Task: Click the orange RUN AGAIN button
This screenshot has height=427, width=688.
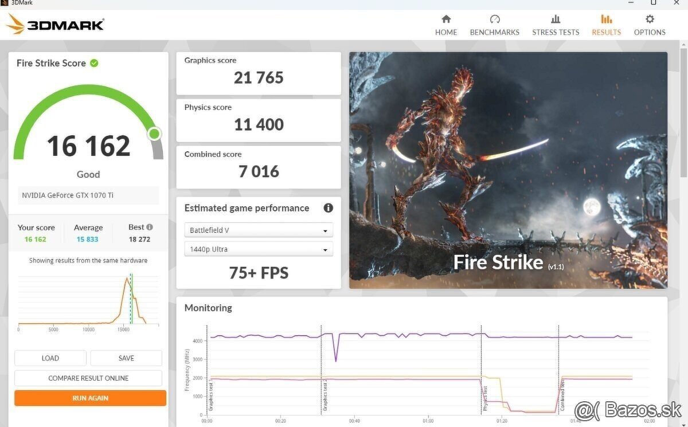Action: (x=90, y=398)
